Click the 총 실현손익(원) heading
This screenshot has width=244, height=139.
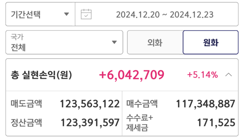[x=41, y=75]
